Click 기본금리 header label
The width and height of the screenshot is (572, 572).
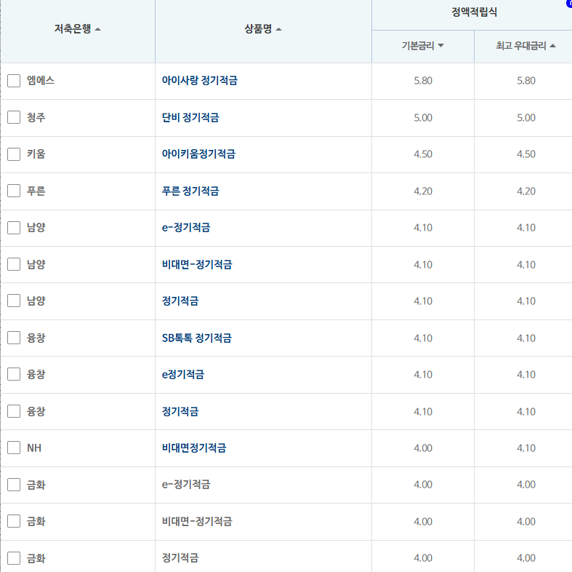click(418, 46)
